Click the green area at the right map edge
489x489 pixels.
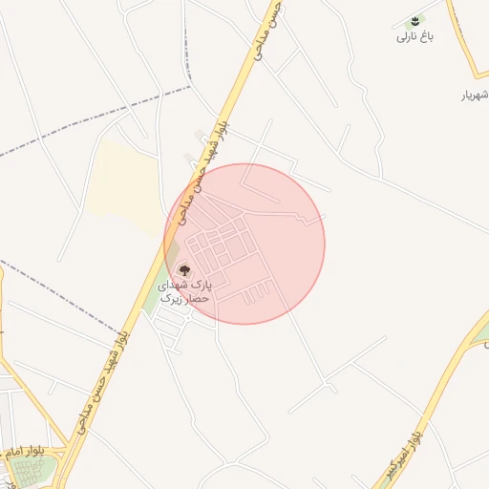coord(482,334)
